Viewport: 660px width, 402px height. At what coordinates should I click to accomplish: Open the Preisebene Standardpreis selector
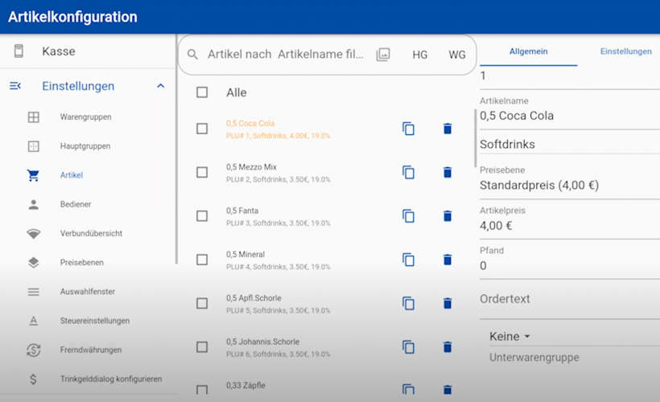pyautogui.click(x=570, y=185)
